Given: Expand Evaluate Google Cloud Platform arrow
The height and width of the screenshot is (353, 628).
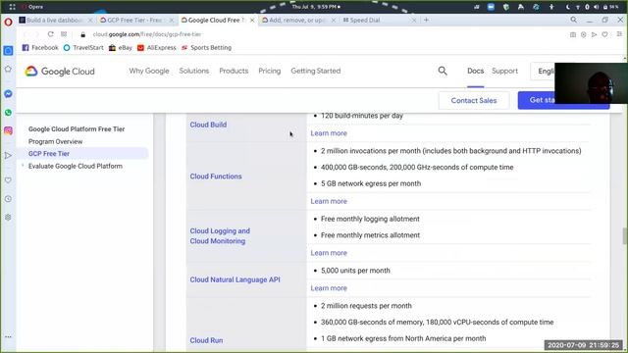Looking at the screenshot, I should click(23, 166).
